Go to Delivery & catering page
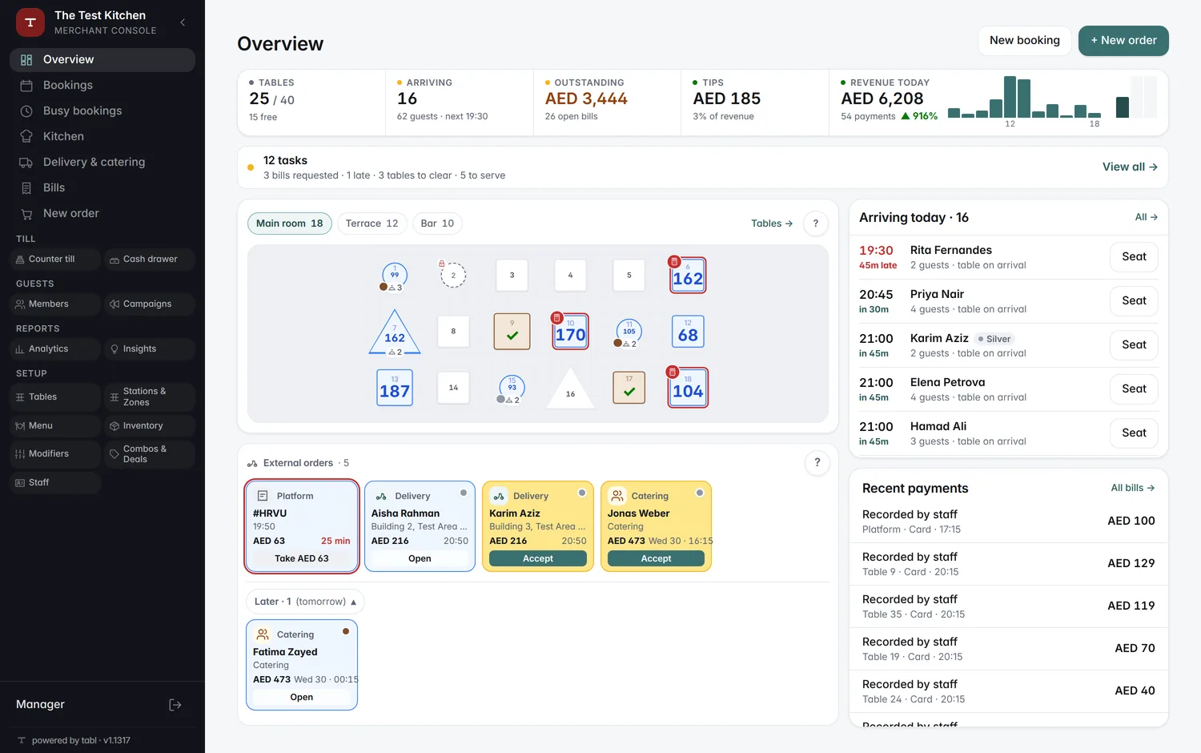The image size is (1201, 753). tap(102, 162)
